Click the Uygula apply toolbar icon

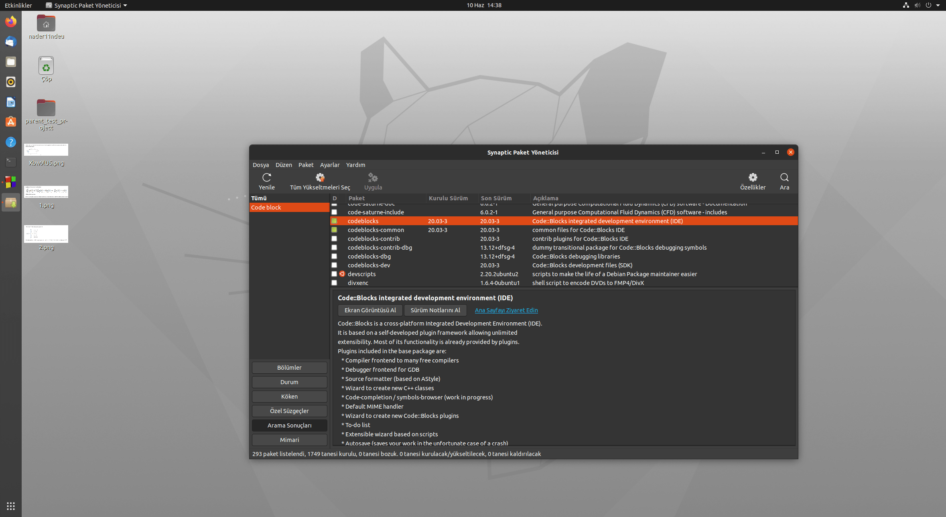pos(373,181)
